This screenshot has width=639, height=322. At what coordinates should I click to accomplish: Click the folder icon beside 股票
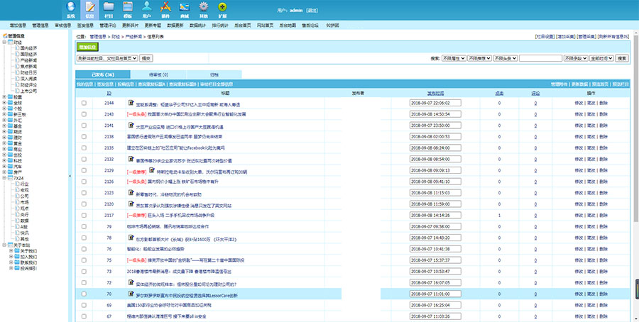pyautogui.click(x=10, y=97)
